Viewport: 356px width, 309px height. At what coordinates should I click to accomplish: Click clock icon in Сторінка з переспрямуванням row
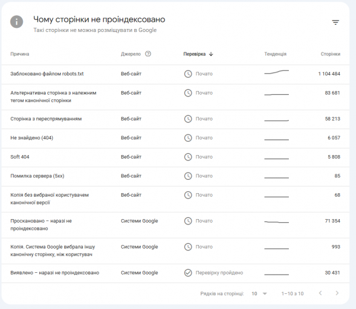188,119
